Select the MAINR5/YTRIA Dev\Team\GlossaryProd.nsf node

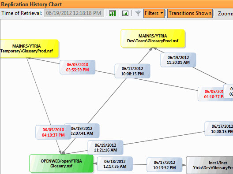point(153,38)
